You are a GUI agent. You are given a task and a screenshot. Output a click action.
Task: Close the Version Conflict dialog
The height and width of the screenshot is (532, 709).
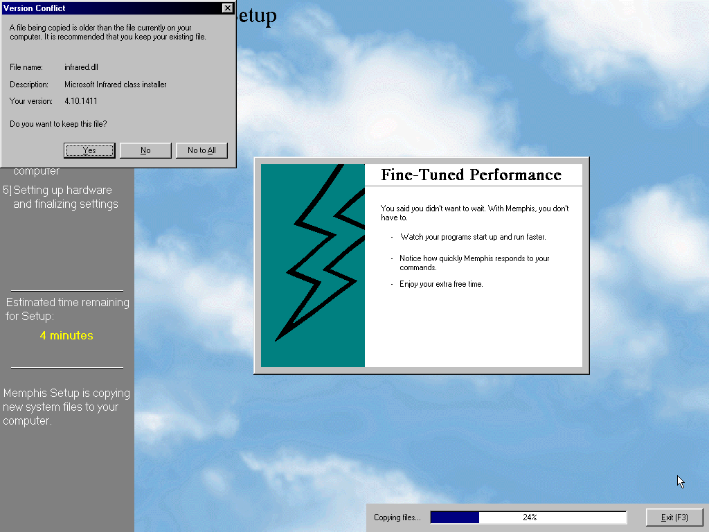227,8
